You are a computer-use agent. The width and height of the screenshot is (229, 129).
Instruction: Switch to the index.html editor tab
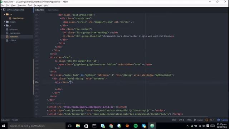click(39, 10)
